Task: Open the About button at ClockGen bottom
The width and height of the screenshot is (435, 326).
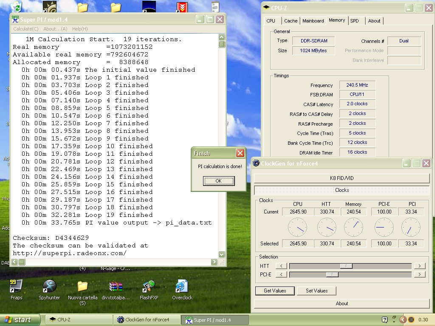Action: pyautogui.click(x=342, y=303)
